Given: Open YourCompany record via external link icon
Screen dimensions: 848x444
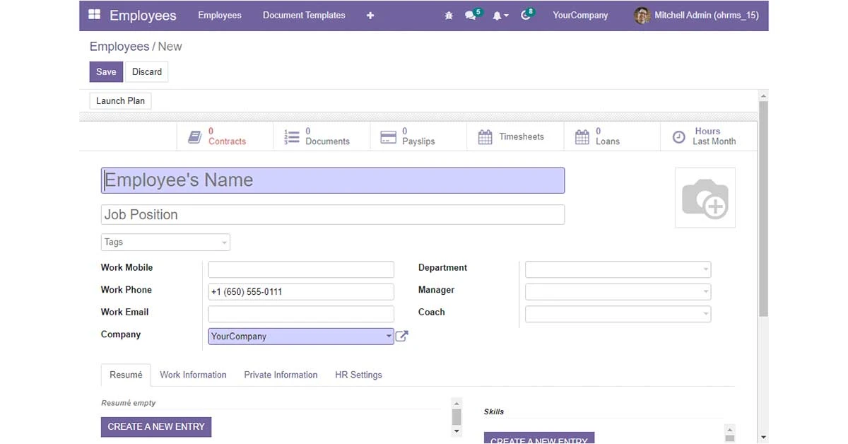Looking at the screenshot, I should [401, 336].
